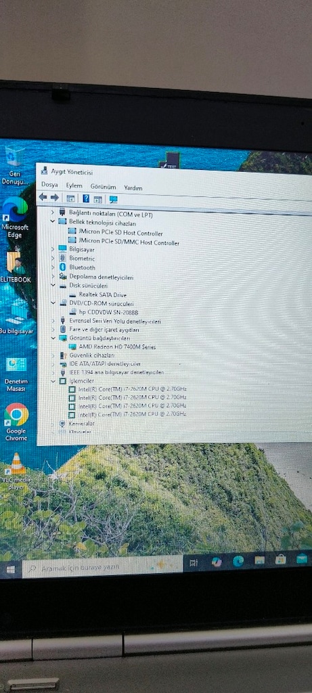Screen dimensions: 312x693
Task: Open the ELITEBOOK desktop folder
Action: [x=15, y=267]
